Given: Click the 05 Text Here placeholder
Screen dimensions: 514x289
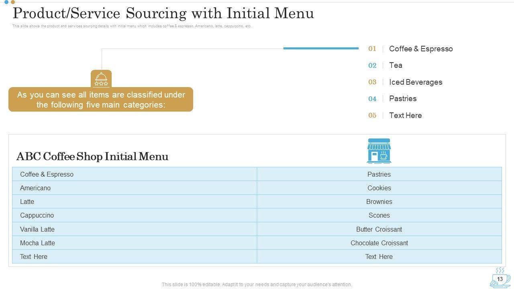Looking at the screenshot, I should point(405,116).
